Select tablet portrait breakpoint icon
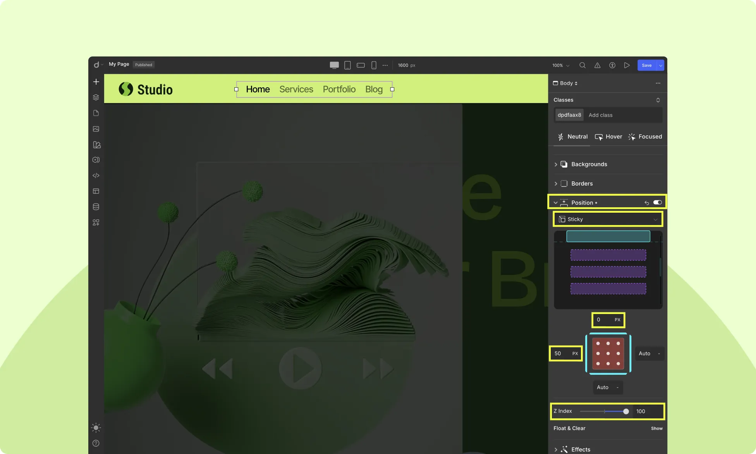This screenshot has height=454, width=756. click(348, 65)
